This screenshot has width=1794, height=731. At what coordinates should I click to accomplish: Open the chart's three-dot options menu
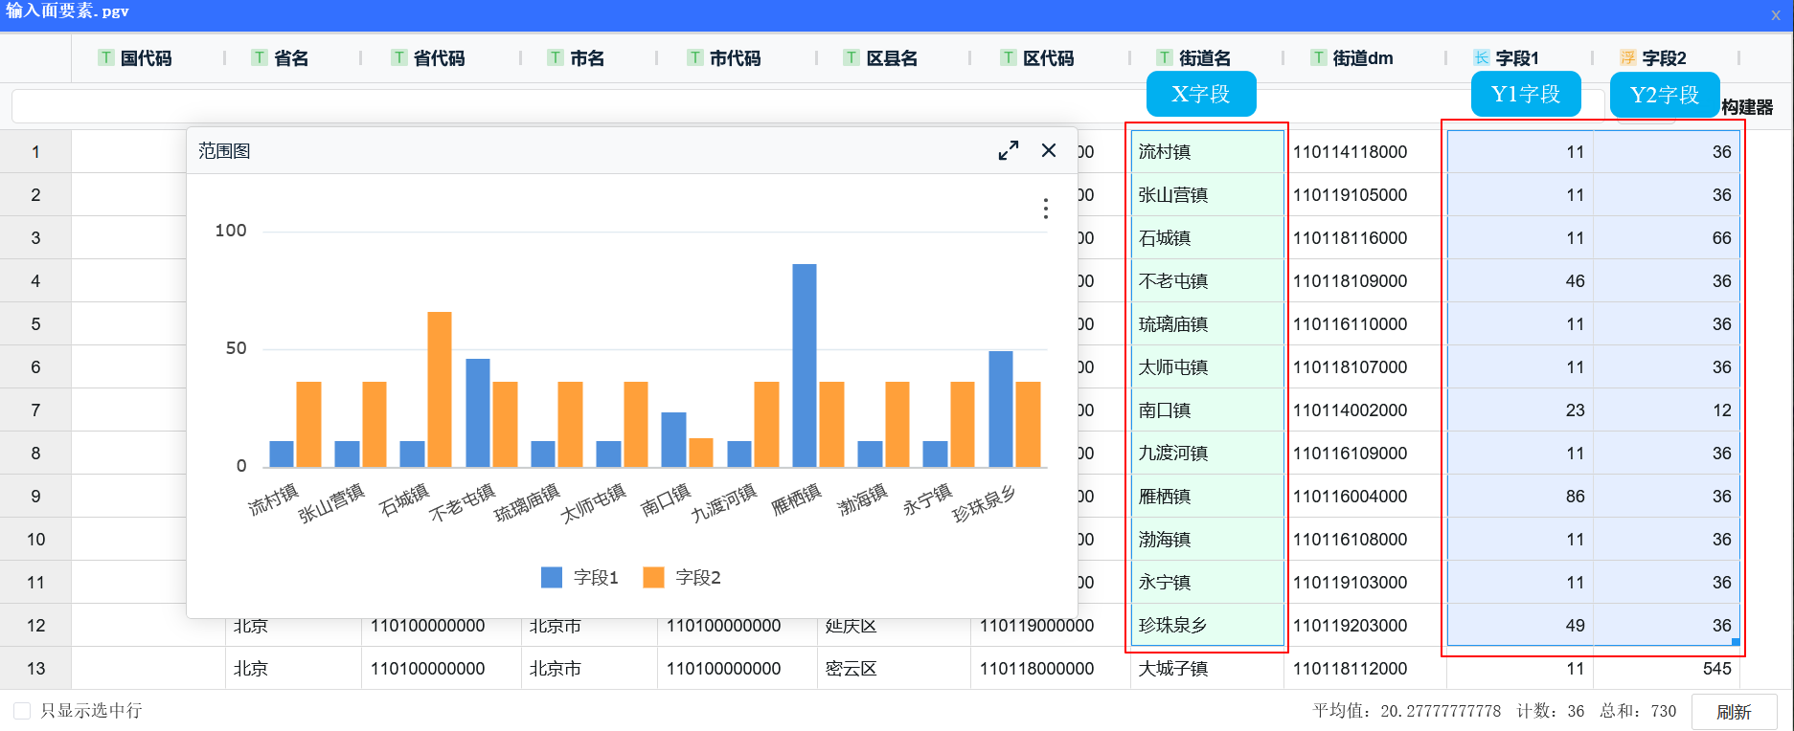click(1045, 209)
